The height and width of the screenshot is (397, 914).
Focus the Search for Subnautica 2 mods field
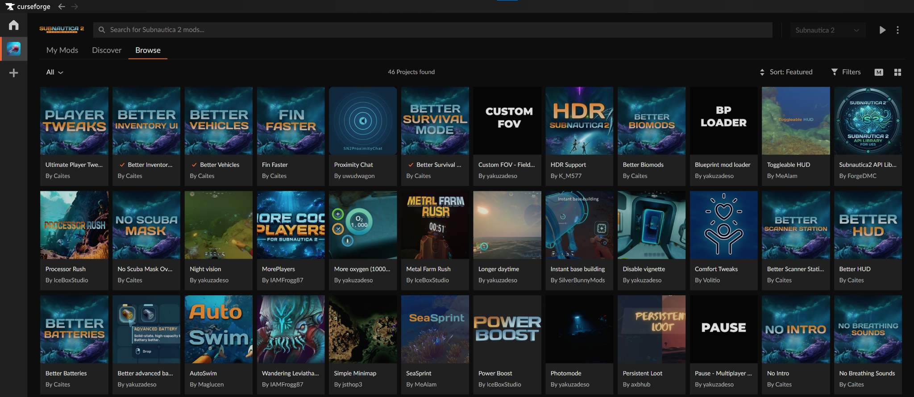pos(433,30)
